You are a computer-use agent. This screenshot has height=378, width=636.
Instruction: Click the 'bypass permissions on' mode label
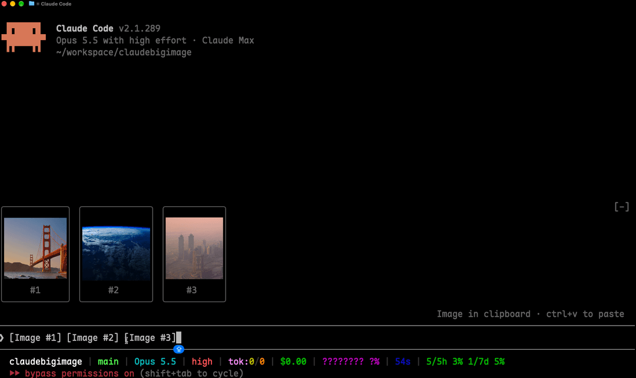pyautogui.click(x=79, y=373)
